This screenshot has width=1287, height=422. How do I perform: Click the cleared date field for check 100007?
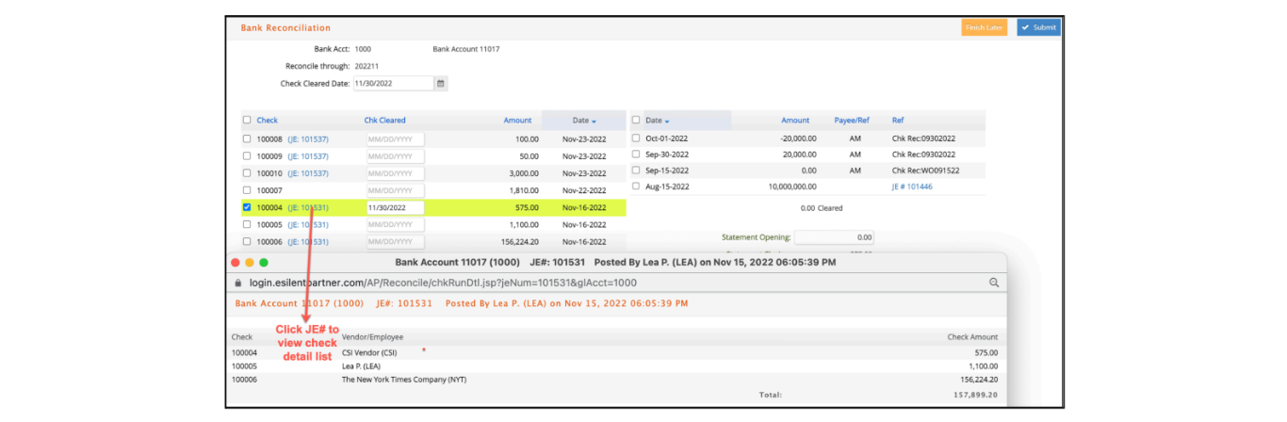[x=395, y=190]
